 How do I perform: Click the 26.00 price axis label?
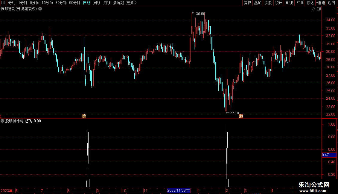[331, 83]
